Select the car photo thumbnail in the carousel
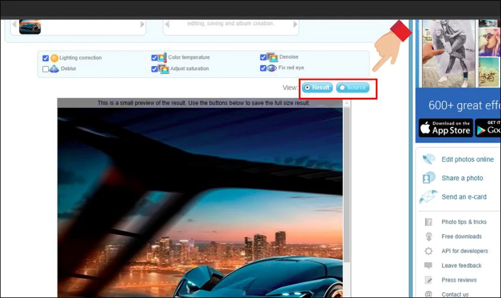Viewport: 501px width, 298px height. click(x=30, y=26)
